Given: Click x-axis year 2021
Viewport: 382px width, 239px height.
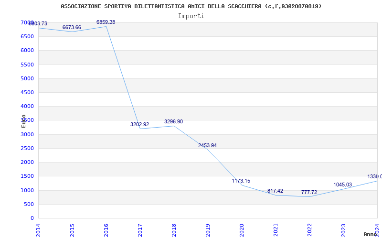Looking at the screenshot, I should [x=276, y=230].
